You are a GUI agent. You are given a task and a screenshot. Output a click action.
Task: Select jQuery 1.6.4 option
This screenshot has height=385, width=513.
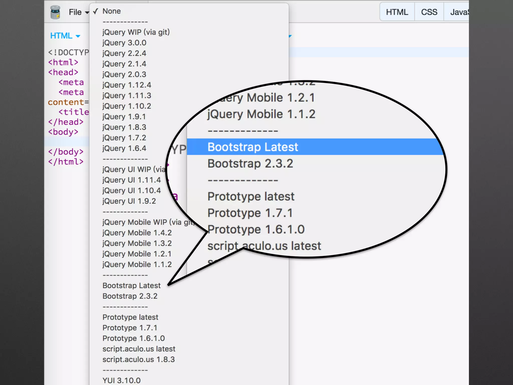coord(124,148)
